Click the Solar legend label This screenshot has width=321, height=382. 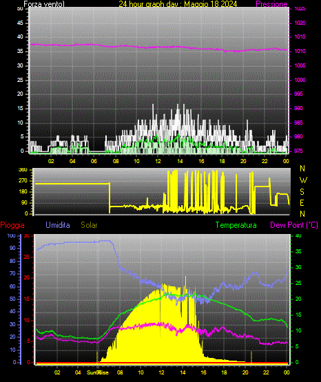pyautogui.click(x=89, y=225)
